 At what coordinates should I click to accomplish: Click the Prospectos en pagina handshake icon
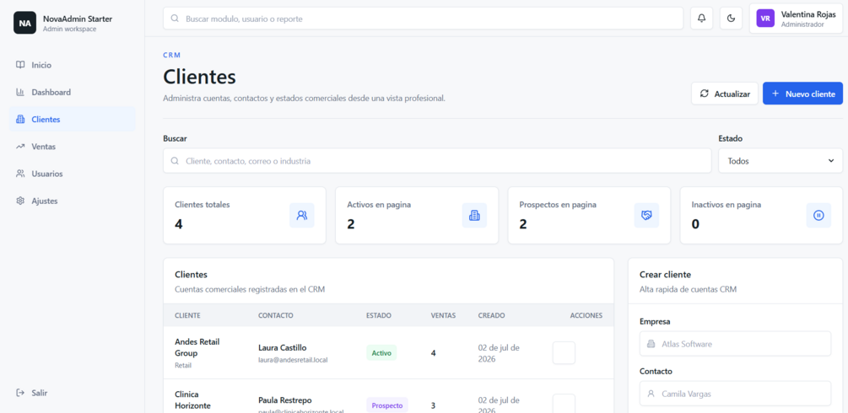(646, 215)
